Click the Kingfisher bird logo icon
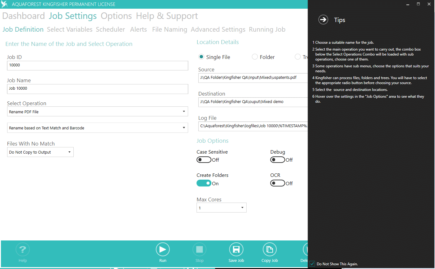This screenshot has height=269, width=435. [x=4, y=4]
